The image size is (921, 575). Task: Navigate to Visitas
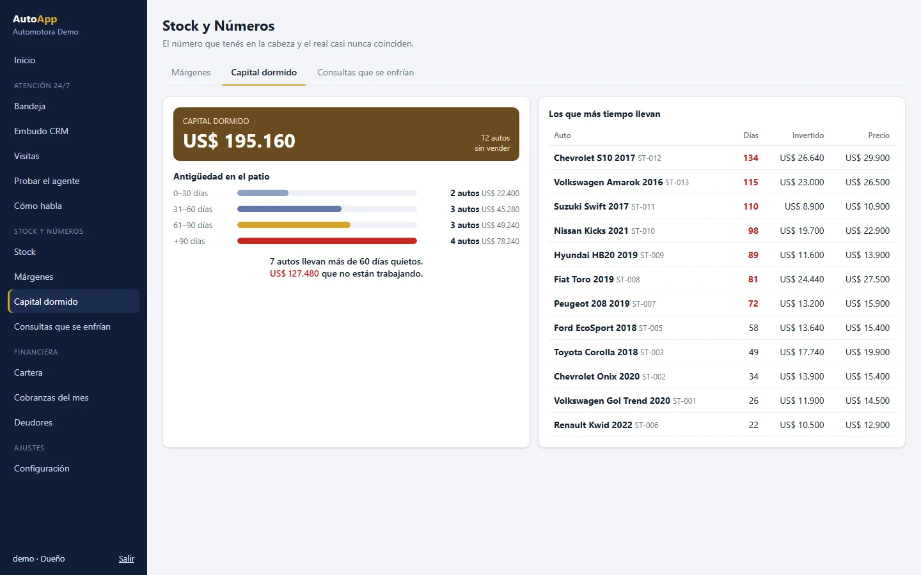pos(74,156)
